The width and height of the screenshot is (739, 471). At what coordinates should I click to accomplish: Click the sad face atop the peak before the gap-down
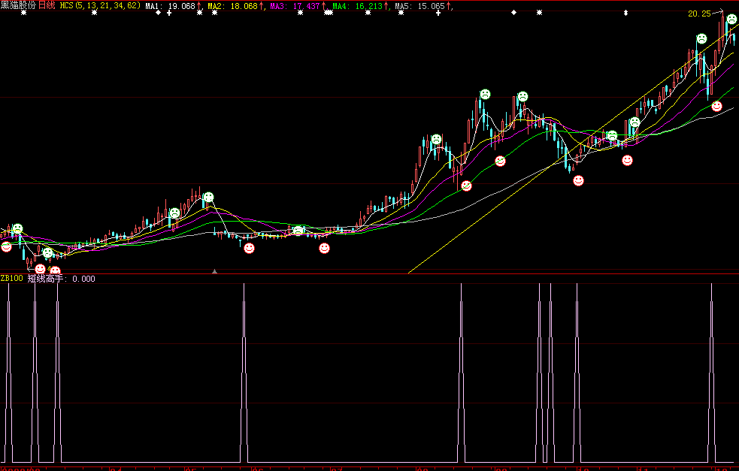tap(208, 198)
